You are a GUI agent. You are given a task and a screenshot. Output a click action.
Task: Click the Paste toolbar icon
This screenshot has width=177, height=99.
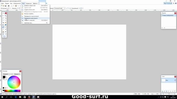[x=16, y=6]
